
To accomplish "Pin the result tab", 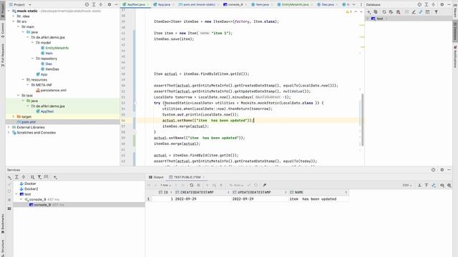I will point(264,186).
